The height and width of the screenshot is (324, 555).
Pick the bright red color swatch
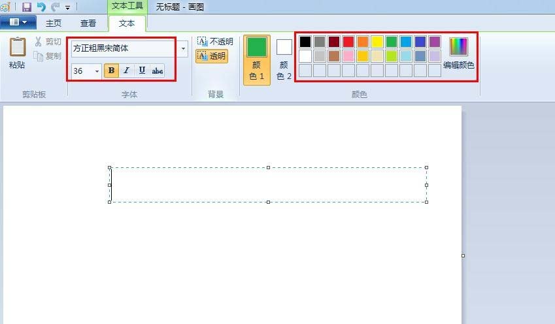(x=348, y=42)
